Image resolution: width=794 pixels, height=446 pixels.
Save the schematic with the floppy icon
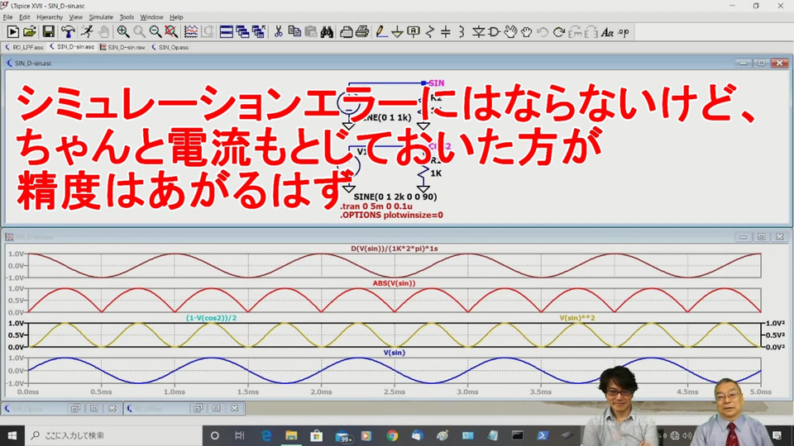pos(48,32)
